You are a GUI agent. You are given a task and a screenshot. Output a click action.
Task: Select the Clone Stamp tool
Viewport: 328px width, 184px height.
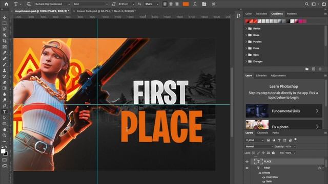(x=5, y=71)
